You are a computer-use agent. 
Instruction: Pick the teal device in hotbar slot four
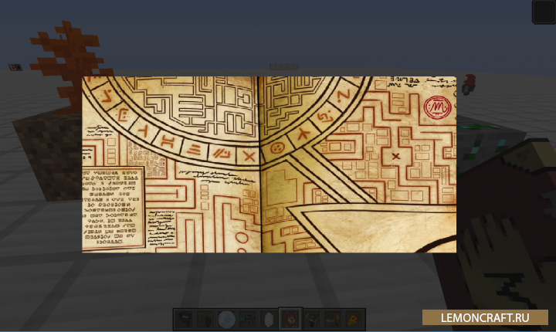pyautogui.click(x=247, y=318)
